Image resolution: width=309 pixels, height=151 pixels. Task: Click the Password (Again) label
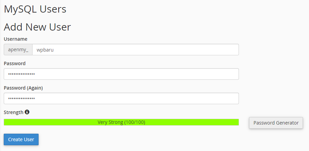[23, 88]
